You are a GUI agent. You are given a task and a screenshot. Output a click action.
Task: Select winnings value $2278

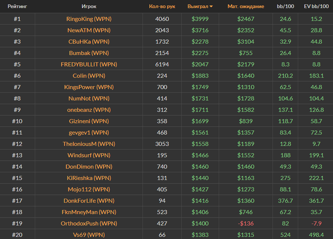[x=200, y=41]
